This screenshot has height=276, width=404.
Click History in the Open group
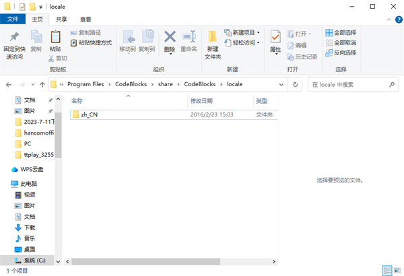(x=302, y=57)
